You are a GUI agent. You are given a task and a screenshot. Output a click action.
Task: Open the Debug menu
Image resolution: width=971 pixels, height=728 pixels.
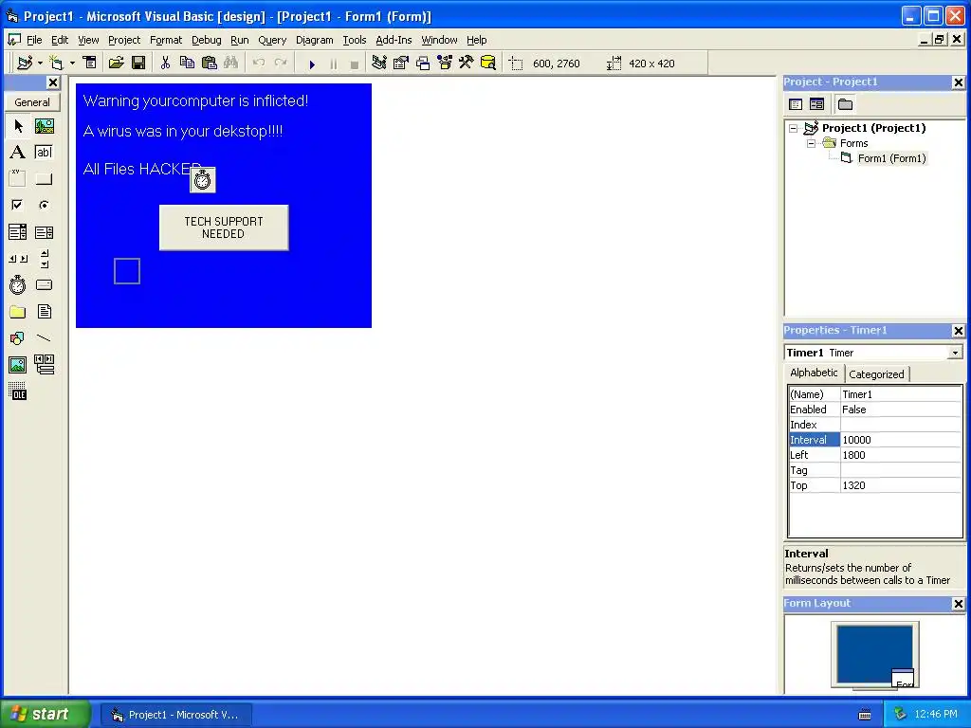pyautogui.click(x=206, y=40)
